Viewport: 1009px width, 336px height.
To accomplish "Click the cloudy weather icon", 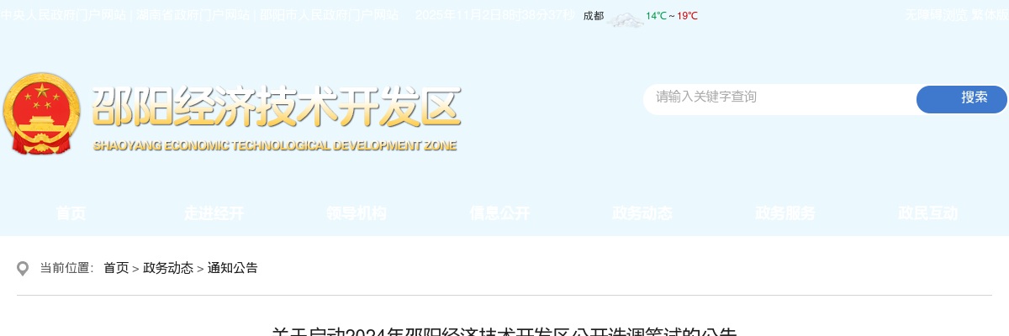I will click(625, 19).
